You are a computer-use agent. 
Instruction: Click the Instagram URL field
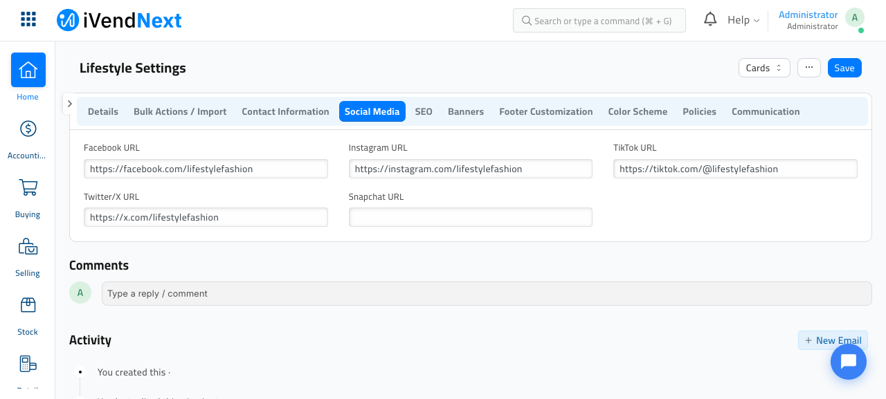click(471, 169)
